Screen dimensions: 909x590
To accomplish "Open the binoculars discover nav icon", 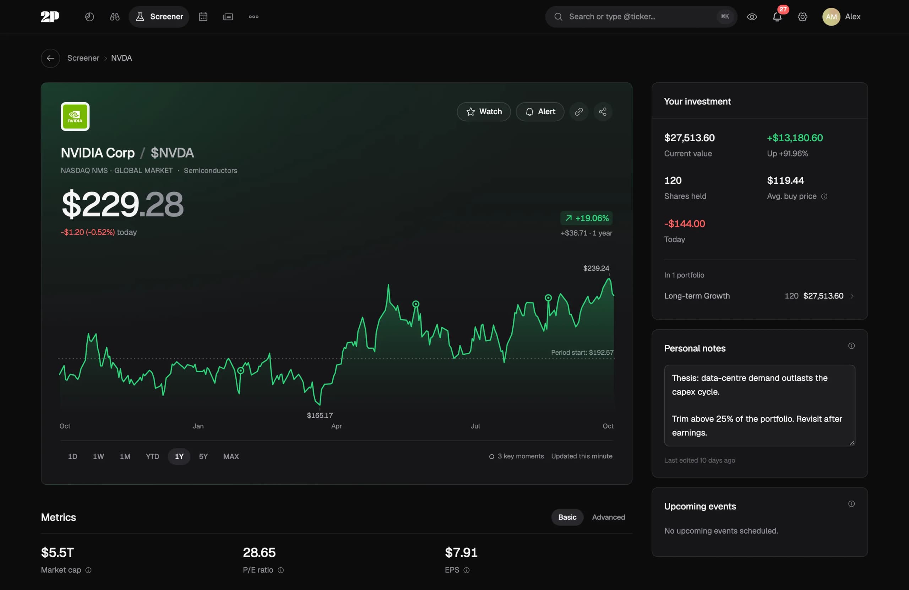I will (115, 16).
